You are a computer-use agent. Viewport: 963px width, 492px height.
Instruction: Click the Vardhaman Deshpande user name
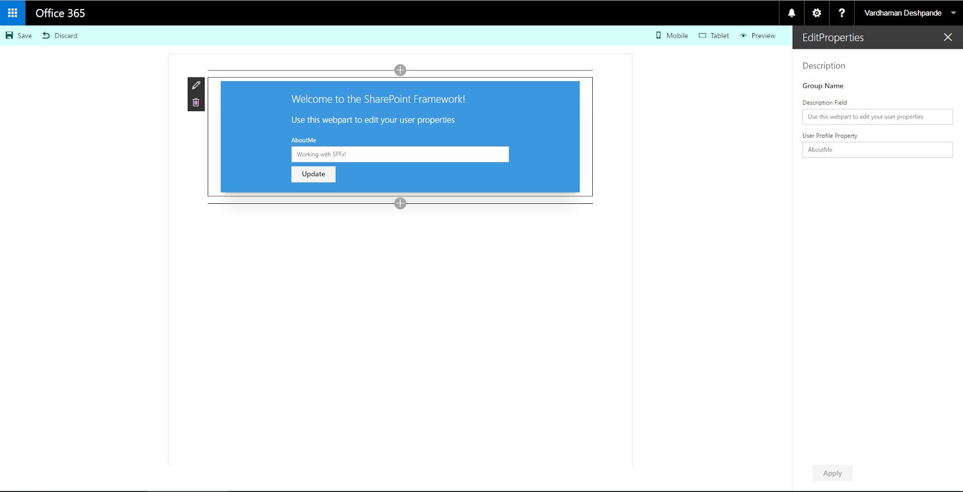pyautogui.click(x=903, y=13)
